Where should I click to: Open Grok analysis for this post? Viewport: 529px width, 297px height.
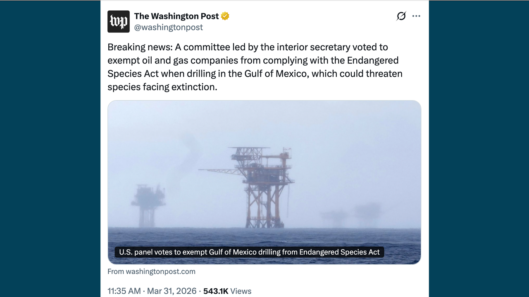click(401, 16)
